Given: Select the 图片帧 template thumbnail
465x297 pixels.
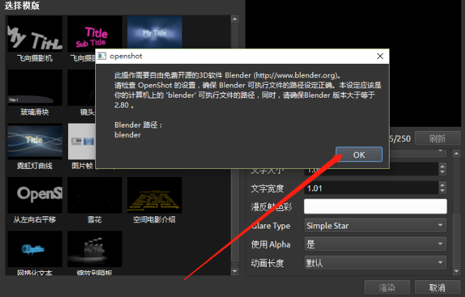Looking at the screenshot, I should click(x=82, y=142).
